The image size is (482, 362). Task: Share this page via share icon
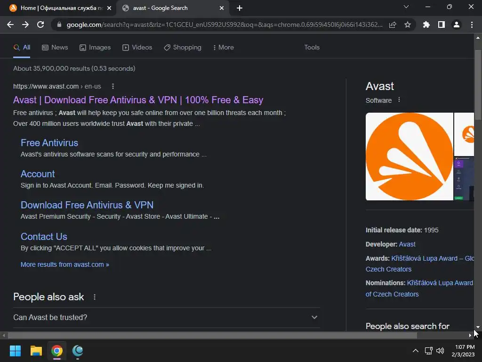393,25
